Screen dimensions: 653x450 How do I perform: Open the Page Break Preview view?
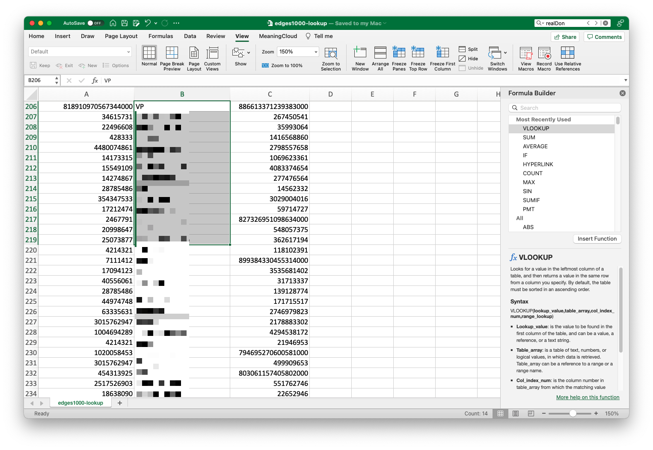pos(172,58)
